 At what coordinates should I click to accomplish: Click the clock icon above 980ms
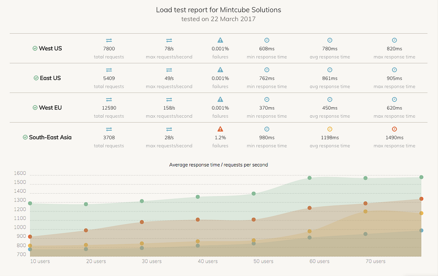[x=267, y=129]
